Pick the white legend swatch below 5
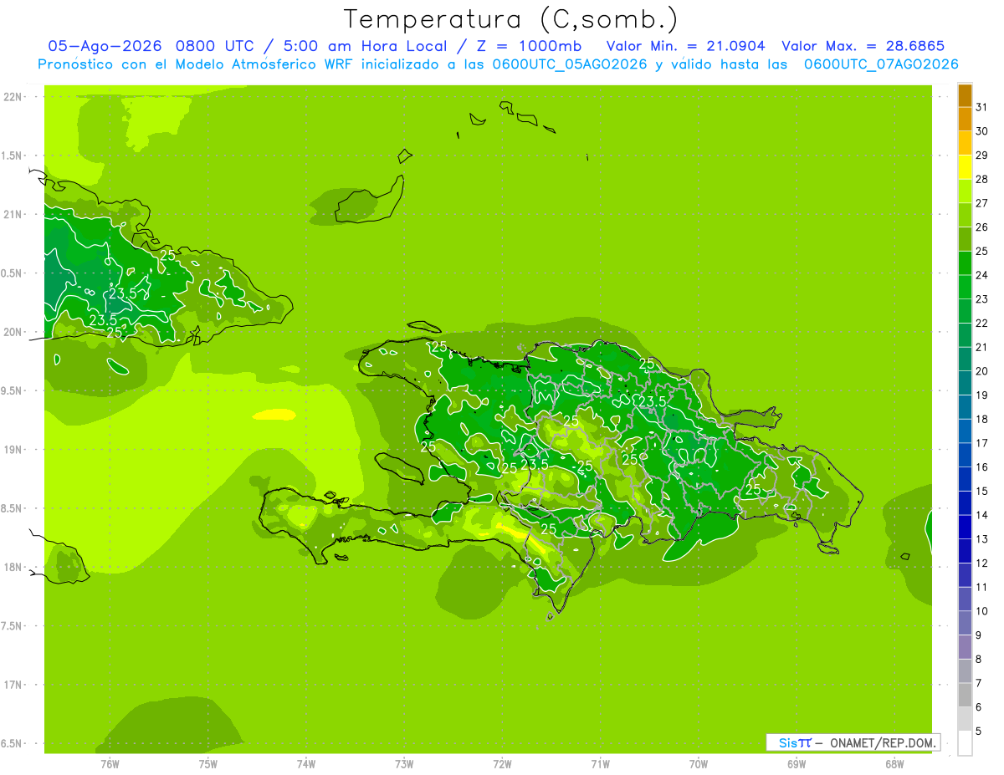 pyautogui.click(x=965, y=743)
